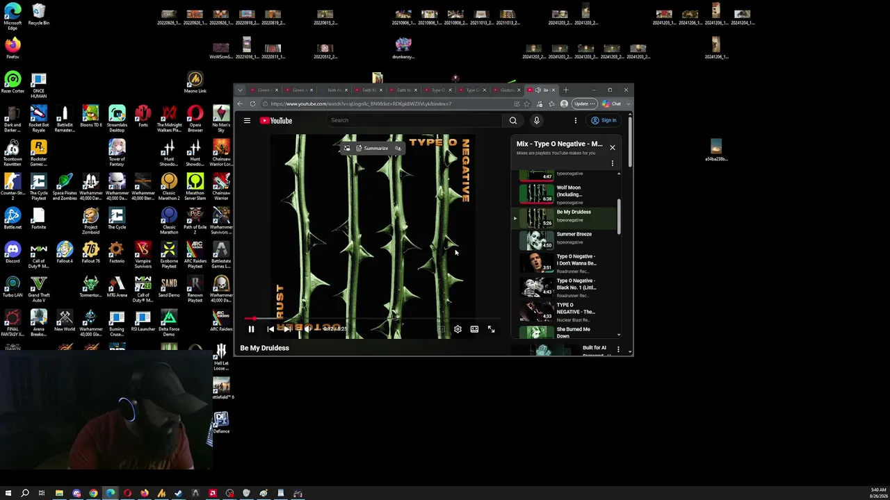Mute the Be My Druidess tab audio
The width and height of the screenshot is (890, 500).
point(537,90)
